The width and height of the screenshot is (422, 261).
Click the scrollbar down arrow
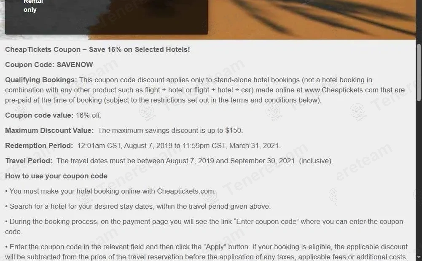pos(419,256)
